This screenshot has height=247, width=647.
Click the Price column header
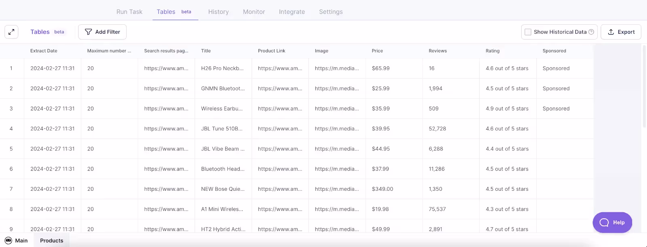[394, 51]
